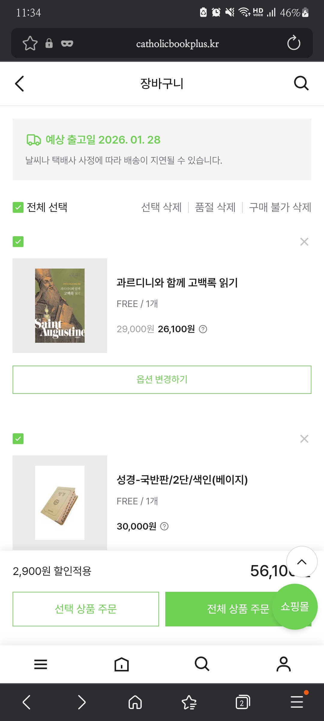This screenshot has height=721, width=324.
Task: Open my account profile icon
Action: pos(283,664)
